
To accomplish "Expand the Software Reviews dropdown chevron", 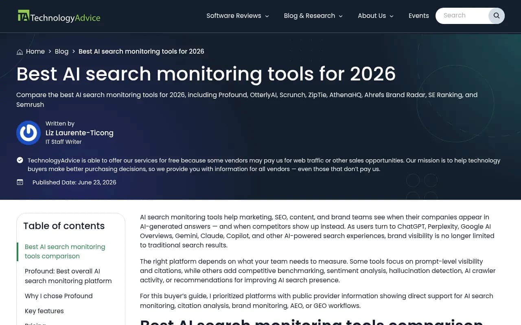I will [267, 16].
